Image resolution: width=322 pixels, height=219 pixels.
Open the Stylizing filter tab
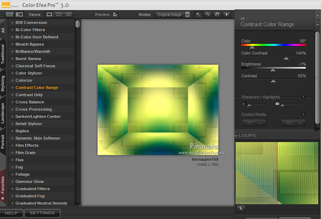[3, 83]
